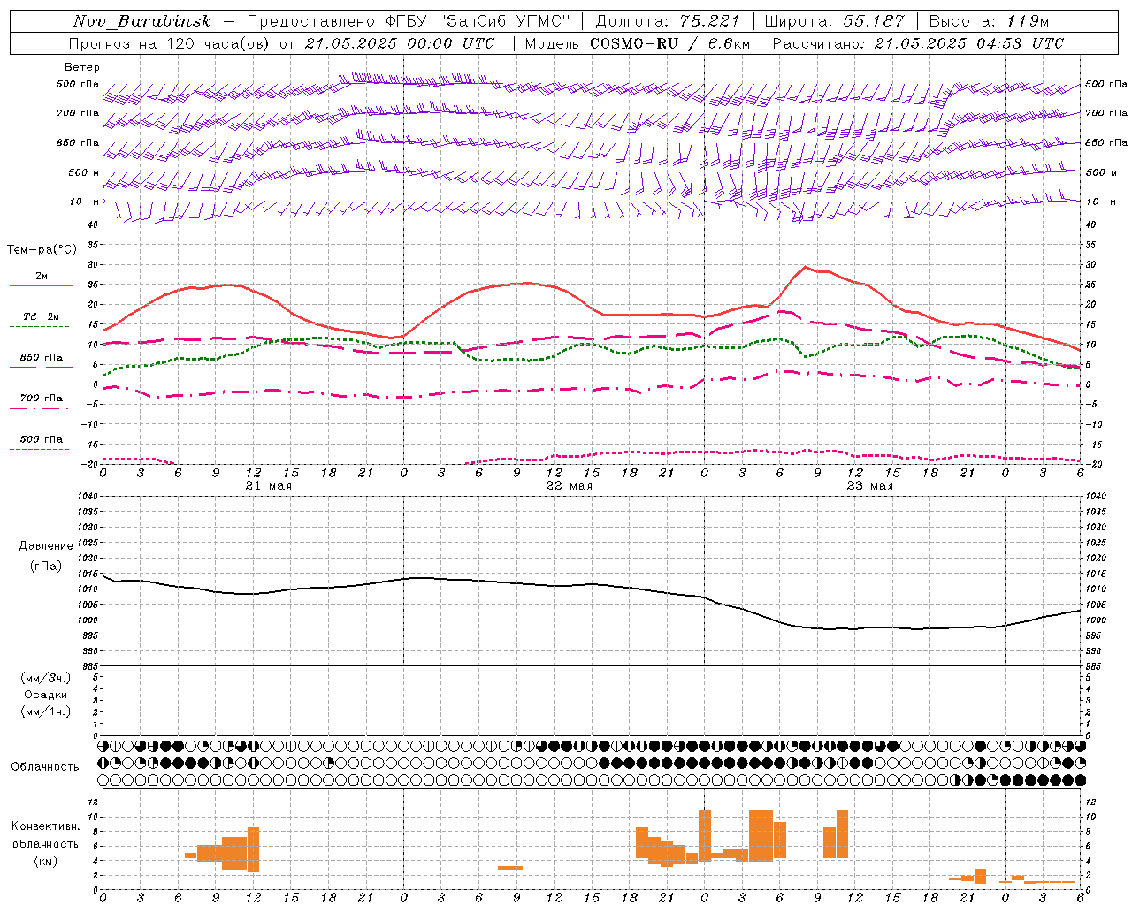Click the green dashed line sample under 'Td 2м'
1132x905 pixels.
point(39,327)
